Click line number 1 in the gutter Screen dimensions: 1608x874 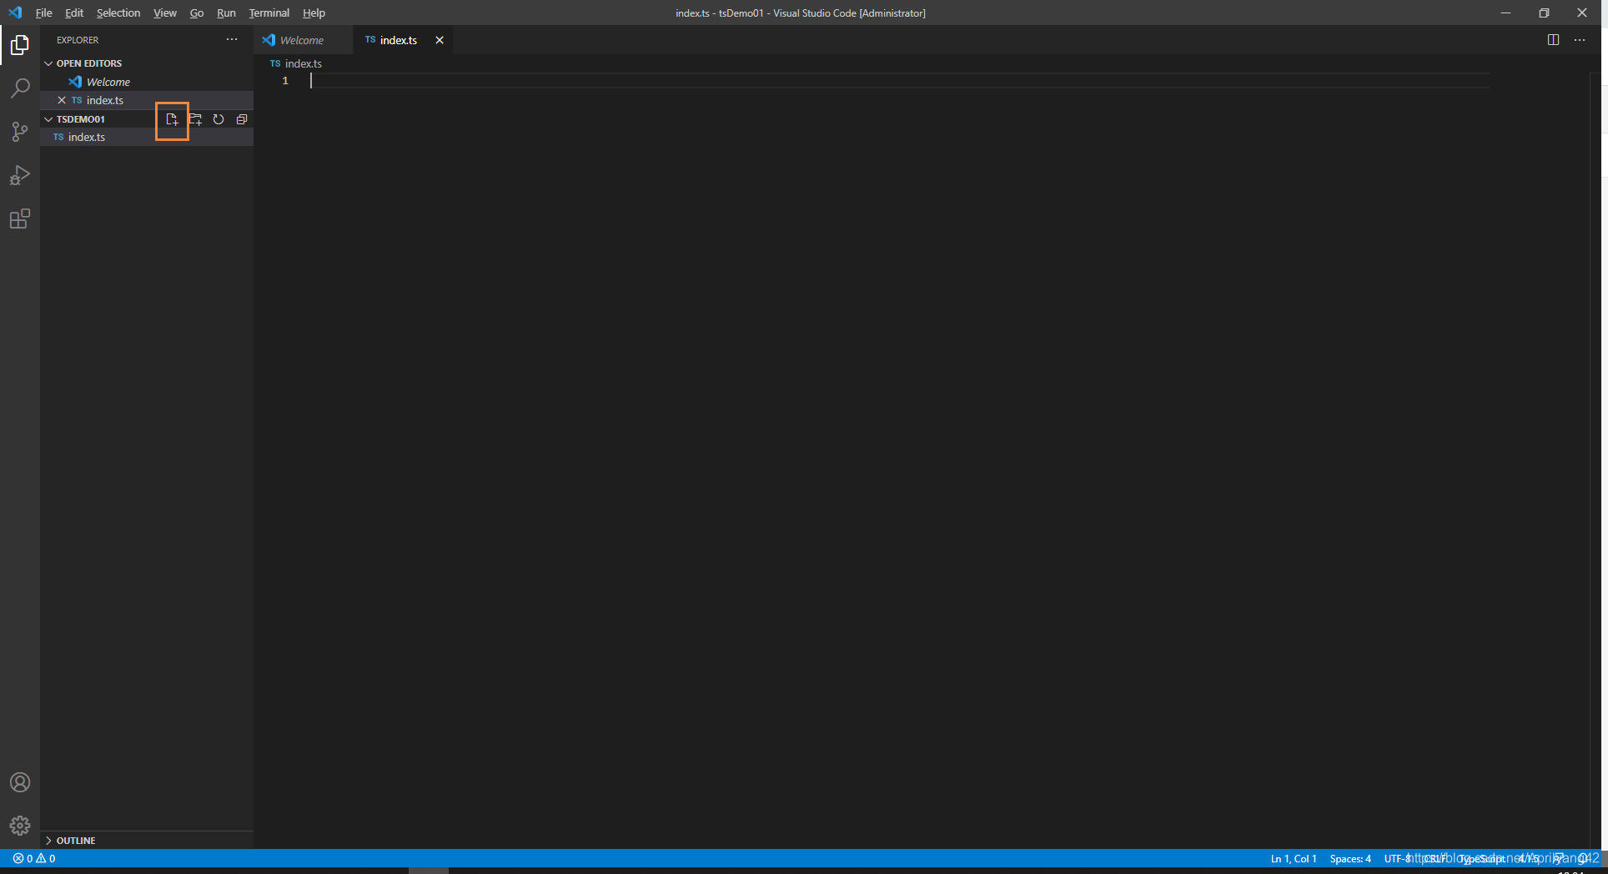coord(285,81)
